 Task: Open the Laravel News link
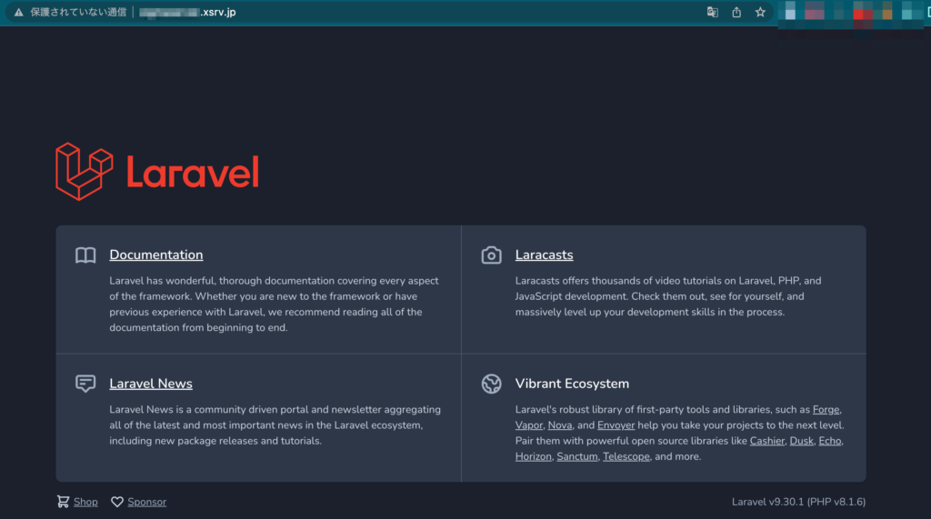click(x=151, y=384)
